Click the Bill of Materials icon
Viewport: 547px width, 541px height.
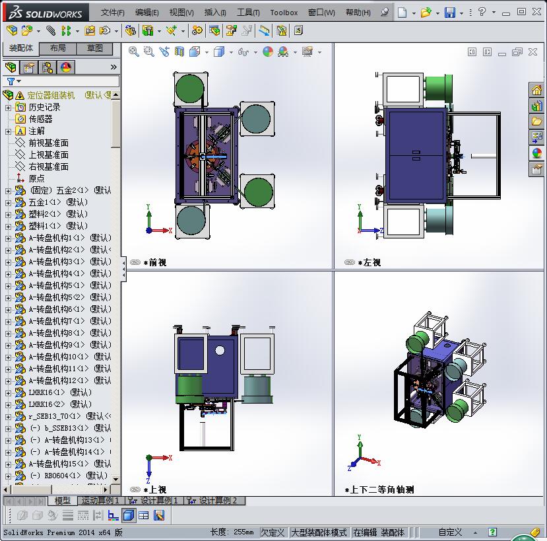coord(214,31)
